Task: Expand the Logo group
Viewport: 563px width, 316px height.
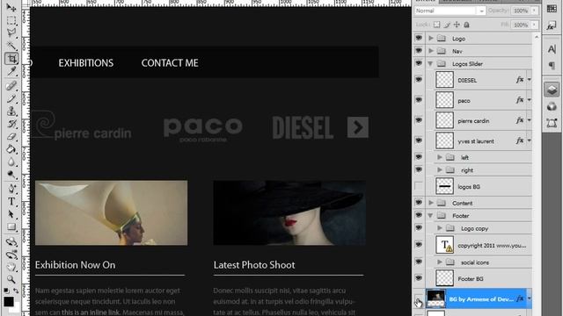Action: (431, 39)
